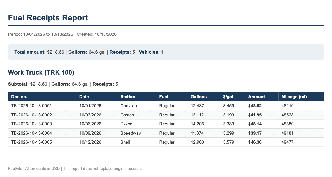Click the price 3.199 per gallon
This screenshot has width=332, height=177.
tap(229, 115)
